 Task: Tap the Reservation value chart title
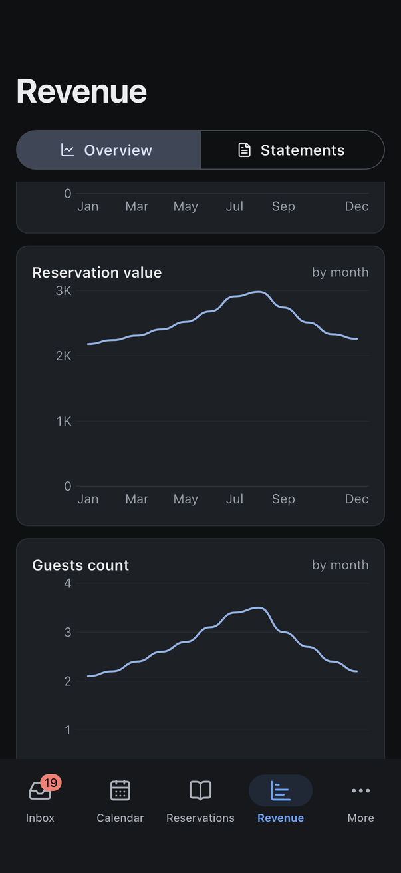97,272
